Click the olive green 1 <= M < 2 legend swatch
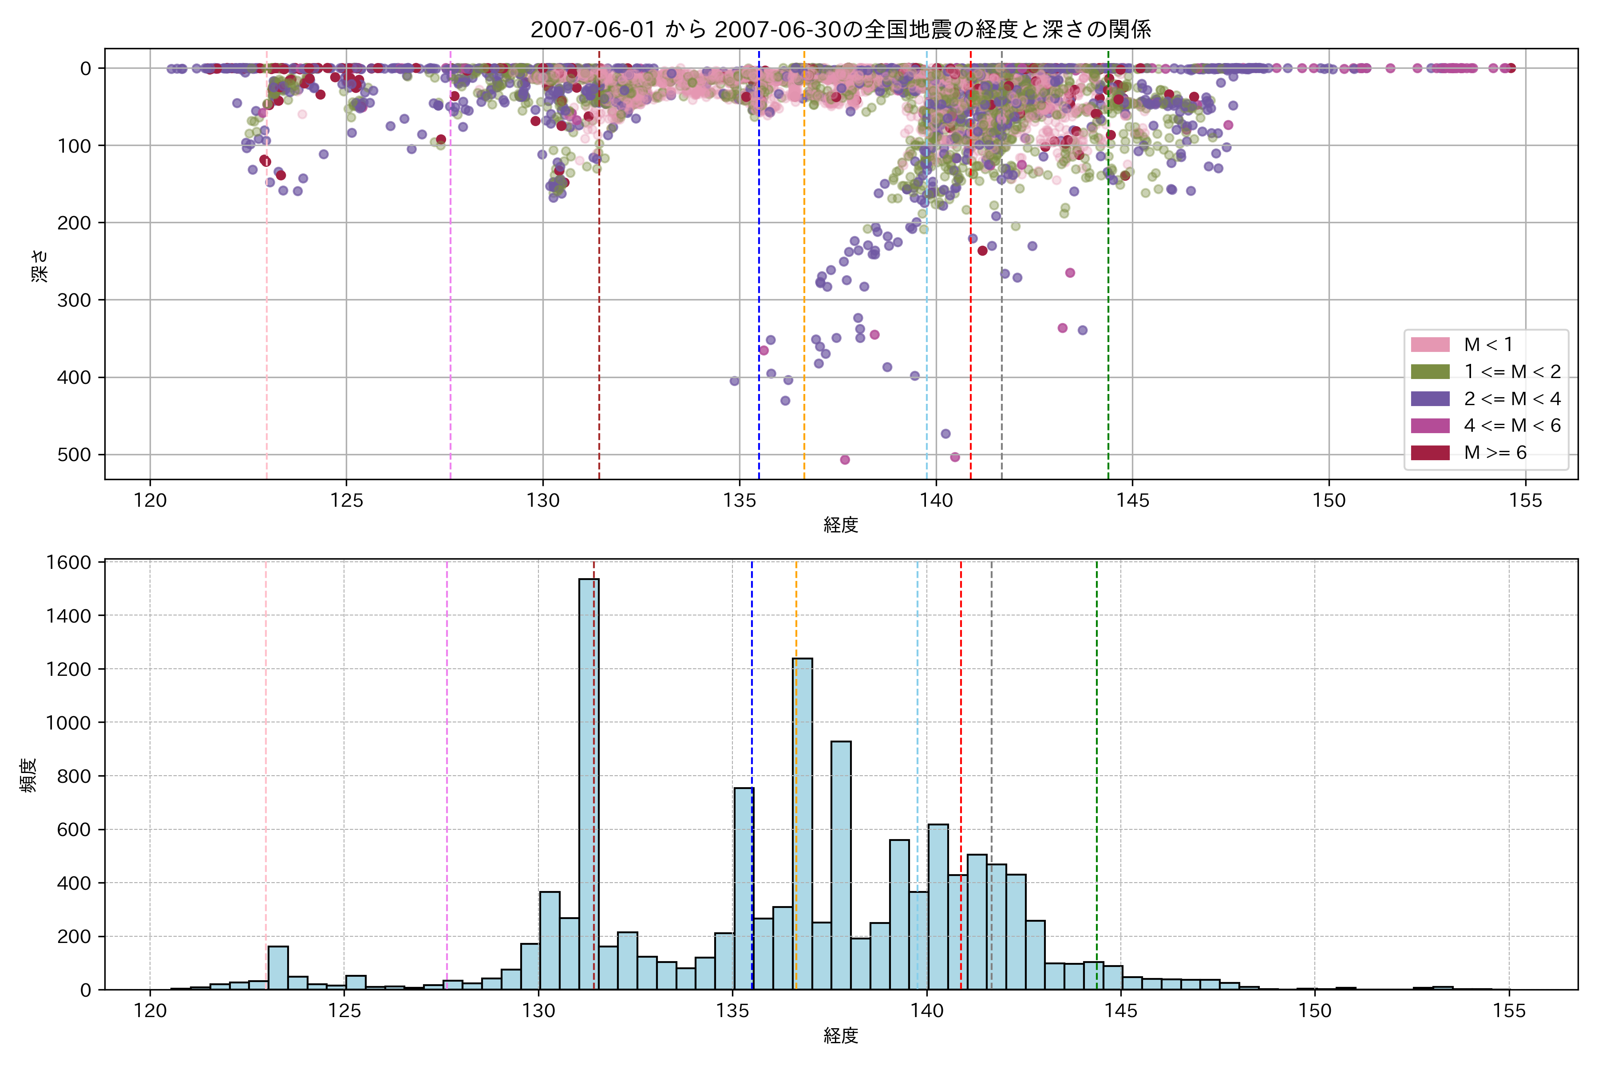 pyautogui.click(x=1429, y=371)
